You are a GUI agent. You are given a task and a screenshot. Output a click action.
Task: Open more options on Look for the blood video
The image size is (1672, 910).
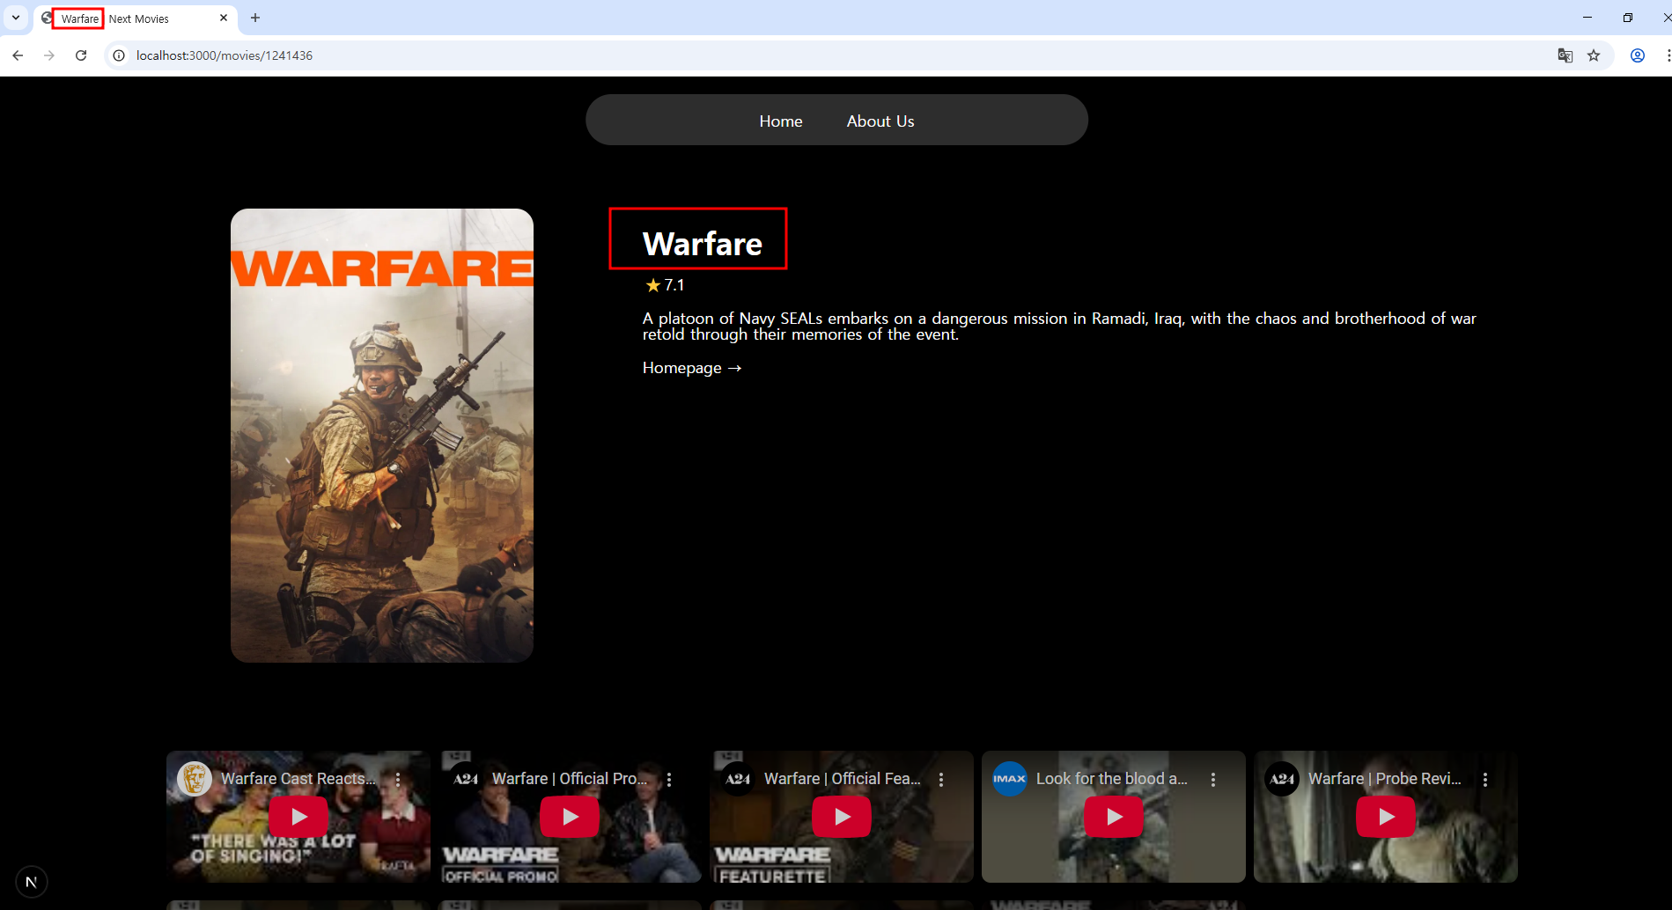click(x=1213, y=780)
